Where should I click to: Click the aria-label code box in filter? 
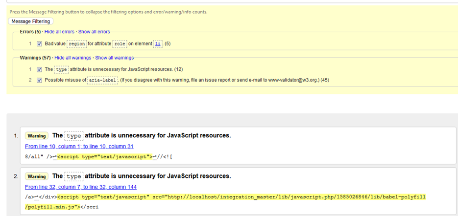tap(103, 80)
